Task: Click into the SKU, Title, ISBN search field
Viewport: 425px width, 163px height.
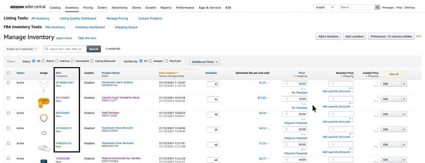Action: [x=65, y=49]
